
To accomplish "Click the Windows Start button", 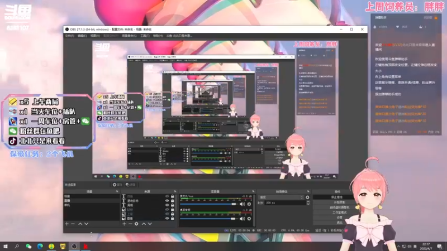I will coord(6,246).
